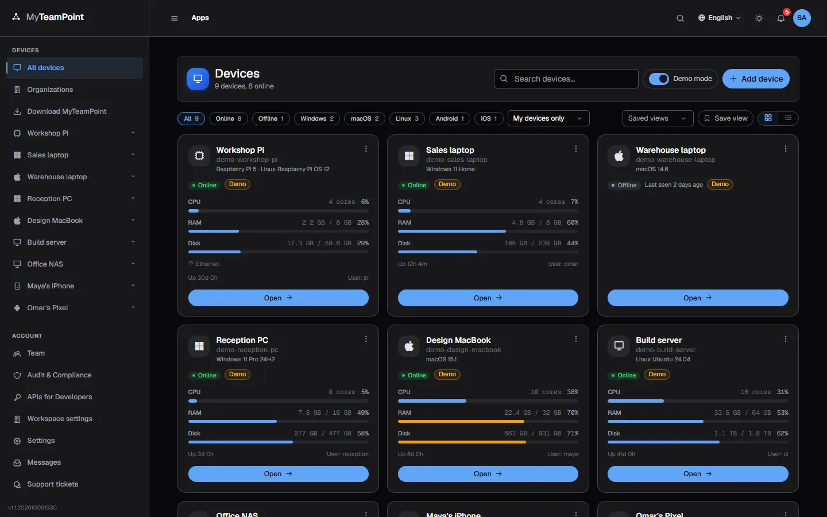Screen dimensions: 827x517
Task: Switch to list view layout icon
Action: pyautogui.click(x=788, y=118)
